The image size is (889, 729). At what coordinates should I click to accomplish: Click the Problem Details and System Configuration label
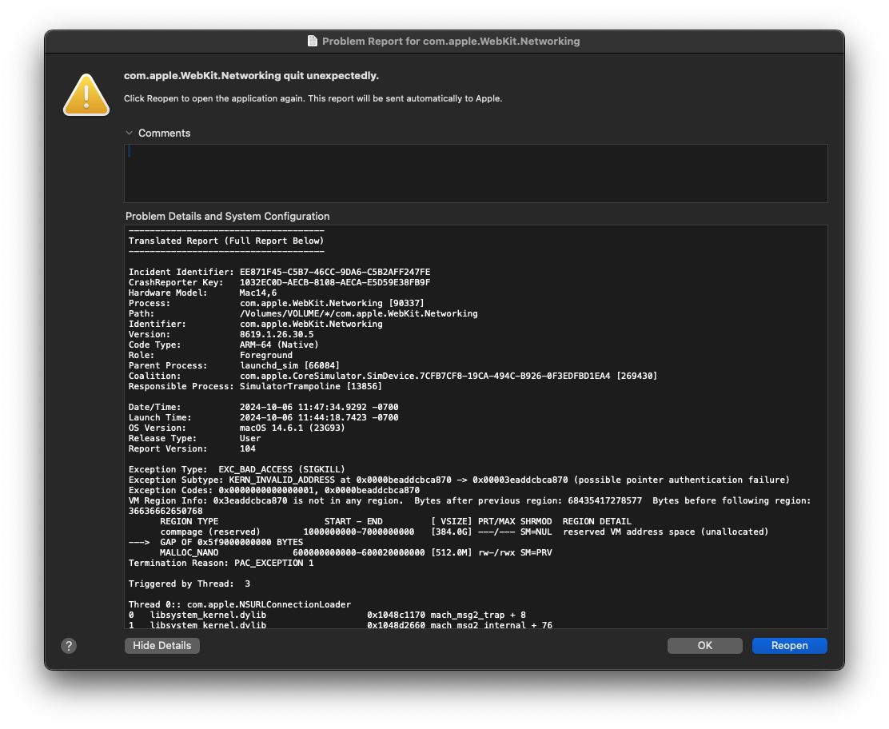(x=227, y=217)
